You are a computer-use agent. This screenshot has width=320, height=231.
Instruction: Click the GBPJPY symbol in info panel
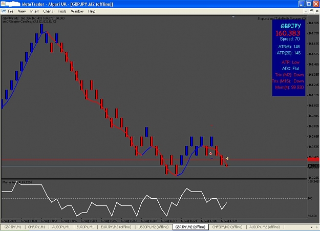point(291,26)
